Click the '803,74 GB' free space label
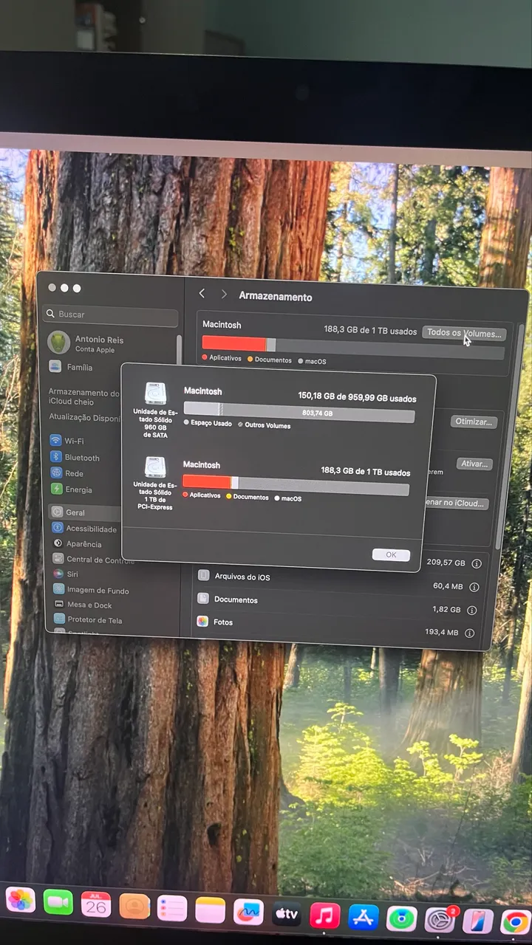This screenshot has width=532, height=945. pyautogui.click(x=318, y=413)
